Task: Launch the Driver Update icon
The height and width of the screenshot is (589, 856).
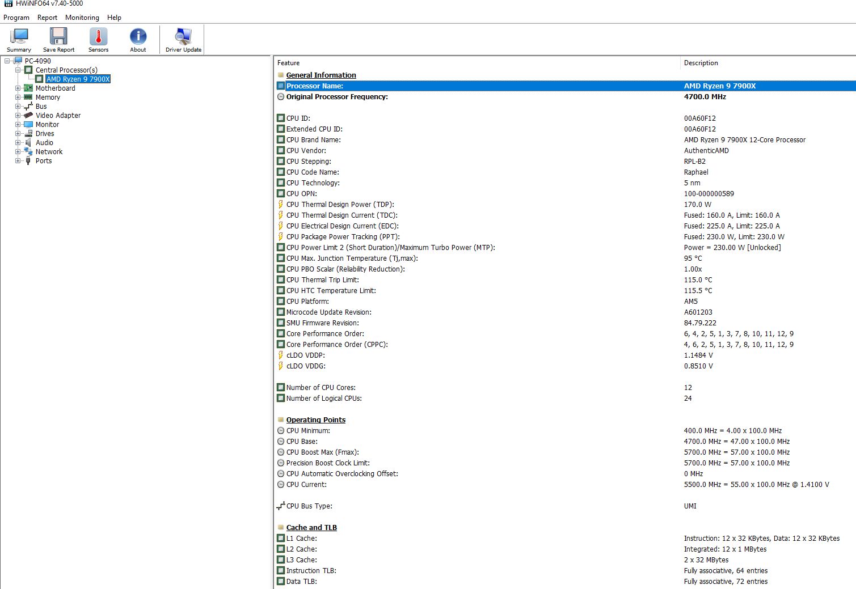Action: (183, 36)
